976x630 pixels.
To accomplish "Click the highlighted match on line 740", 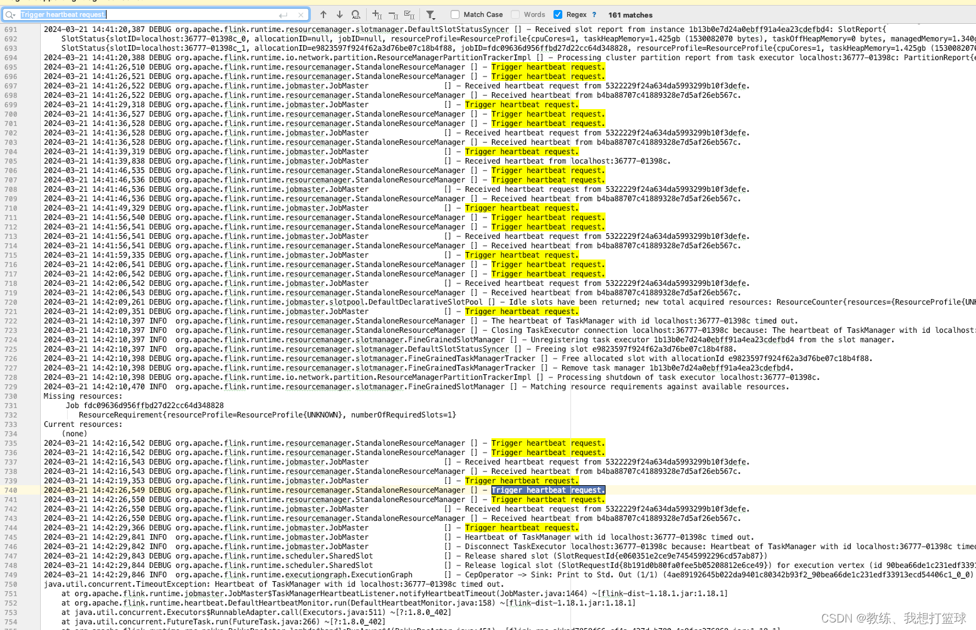I will pos(548,490).
